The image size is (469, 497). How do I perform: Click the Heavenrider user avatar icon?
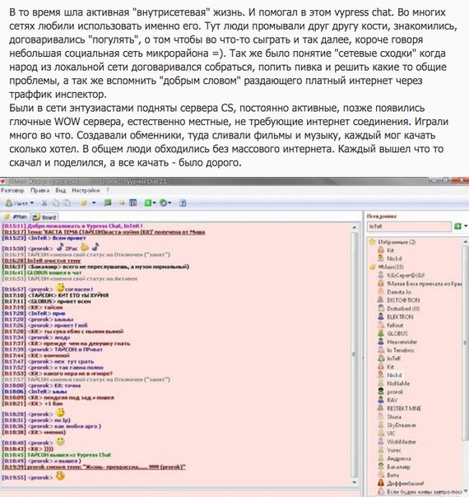pos(381,341)
